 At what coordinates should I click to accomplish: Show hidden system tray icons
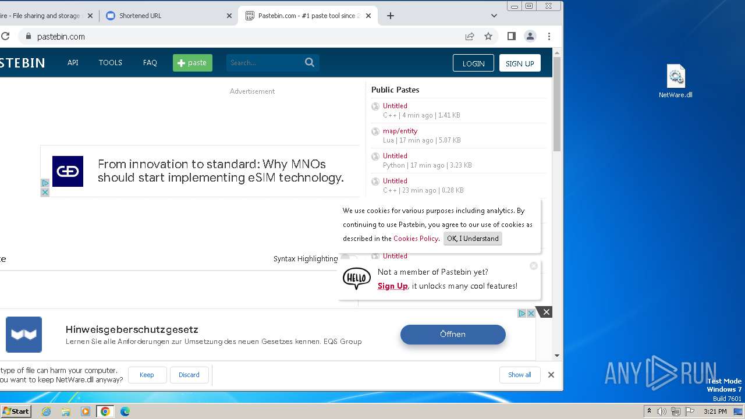[x=649, y=411]
